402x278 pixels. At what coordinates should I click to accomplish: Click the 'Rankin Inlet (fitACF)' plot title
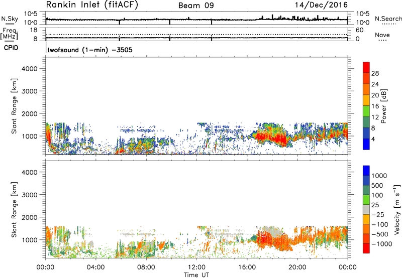92,5
